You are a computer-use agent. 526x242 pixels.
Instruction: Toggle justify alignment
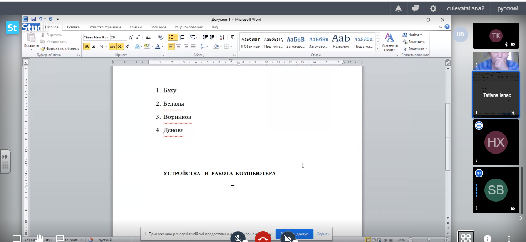[x=193, y=47]
